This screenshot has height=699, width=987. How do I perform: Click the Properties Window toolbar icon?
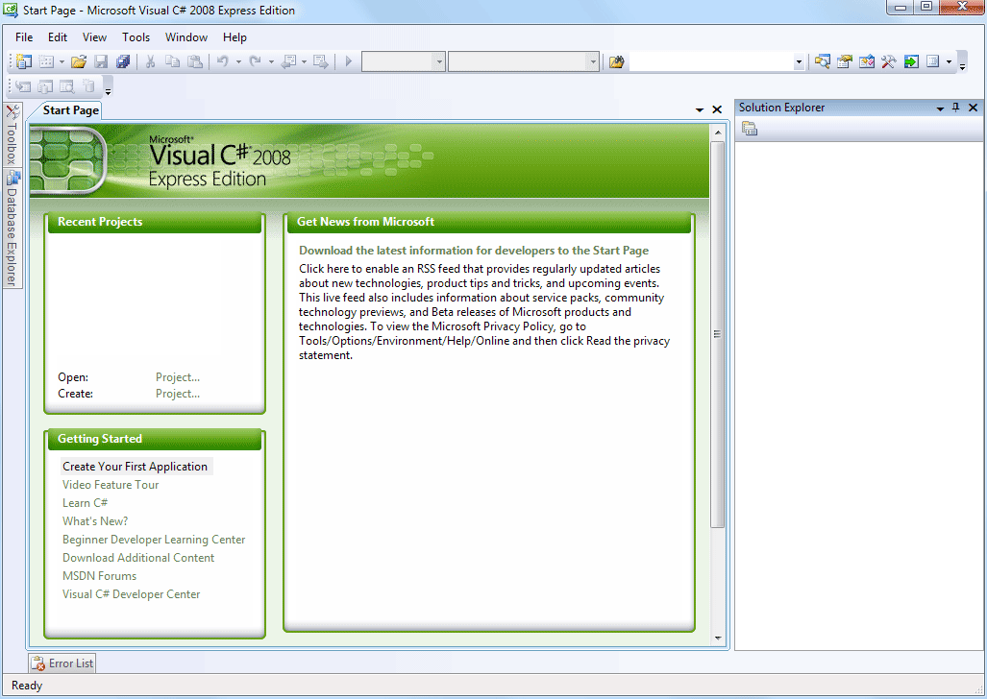[845, 61]
